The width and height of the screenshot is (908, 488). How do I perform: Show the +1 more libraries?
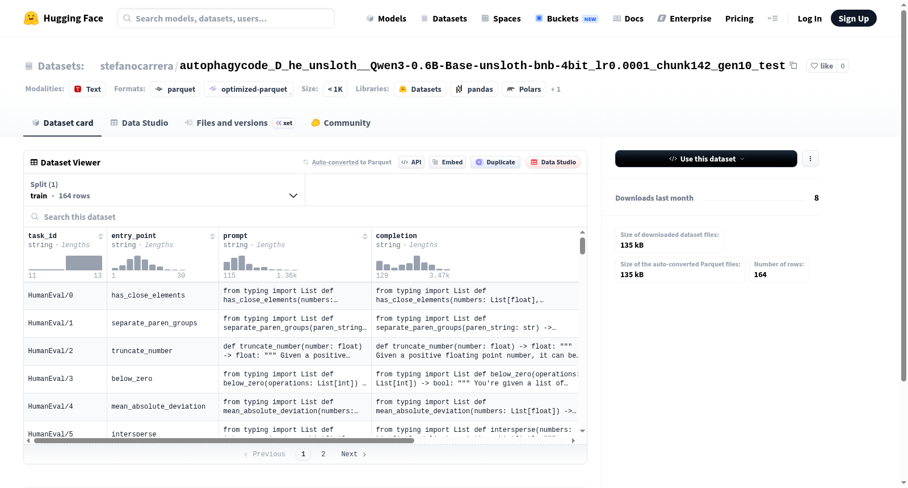tap(556, 89)
